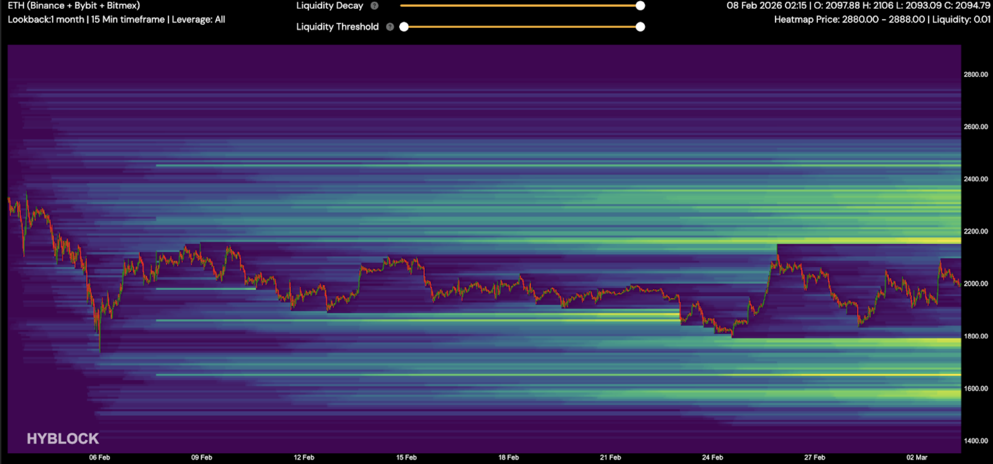Image resolution: width=993 pixels, height=464 pixels.
Task: Click the 2600.00 price axis label
Action: [x=976, y=127]
